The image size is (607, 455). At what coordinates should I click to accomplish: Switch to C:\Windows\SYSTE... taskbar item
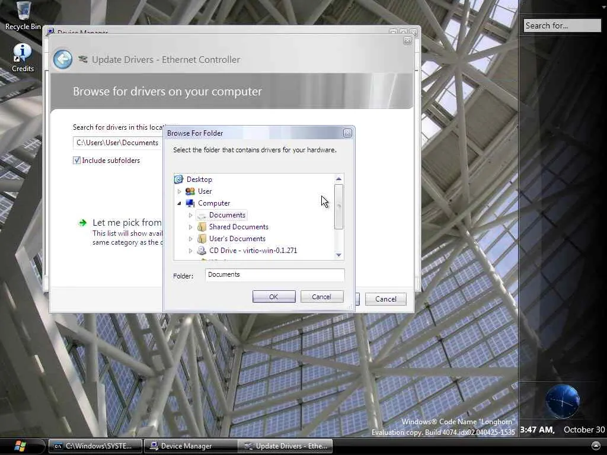click(x=95, y=446)
